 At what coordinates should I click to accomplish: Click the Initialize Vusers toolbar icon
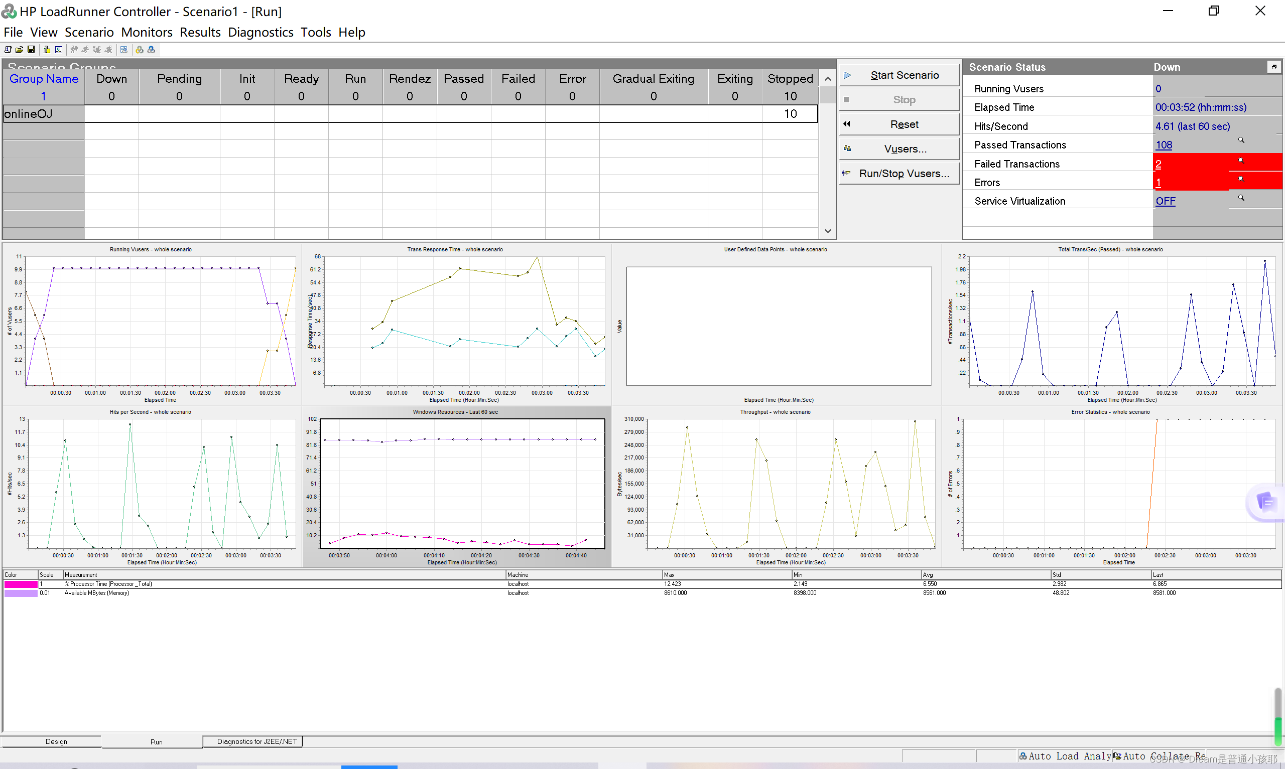[x=74, y=50]
